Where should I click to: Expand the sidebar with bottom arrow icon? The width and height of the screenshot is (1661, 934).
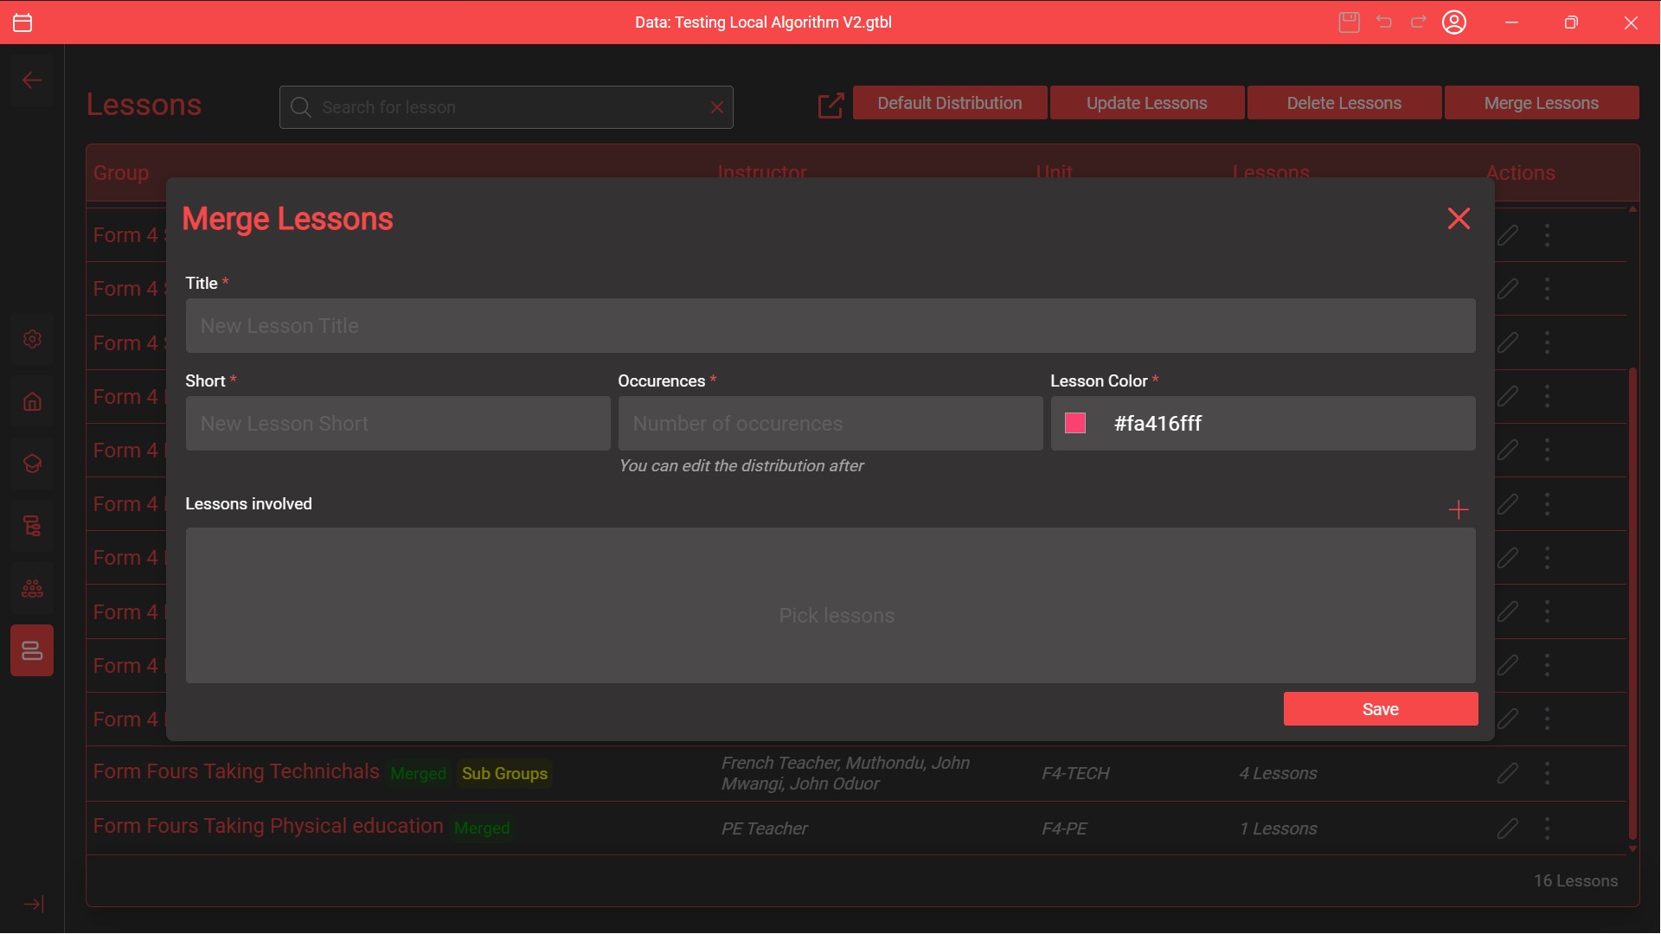[x=34, y=905]
